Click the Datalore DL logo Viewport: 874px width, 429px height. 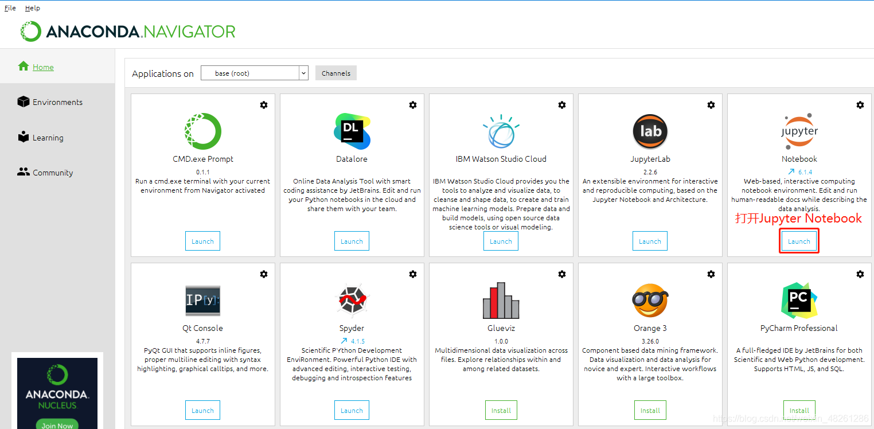point(352,131)
